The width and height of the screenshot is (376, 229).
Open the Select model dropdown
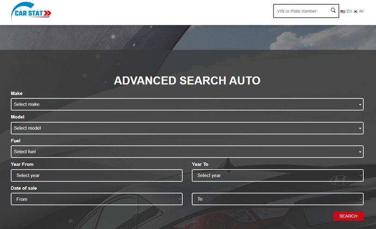(187, 128)
